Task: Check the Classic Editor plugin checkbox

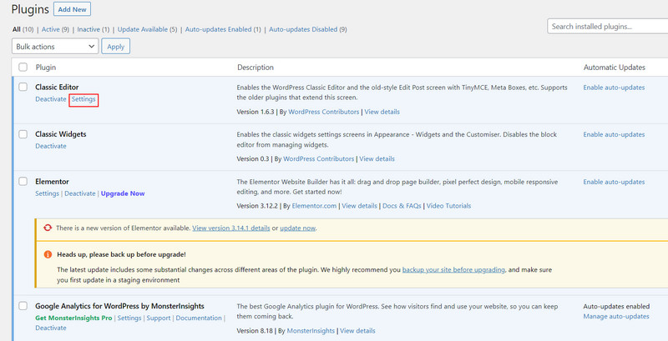Action: coord(23,87)
